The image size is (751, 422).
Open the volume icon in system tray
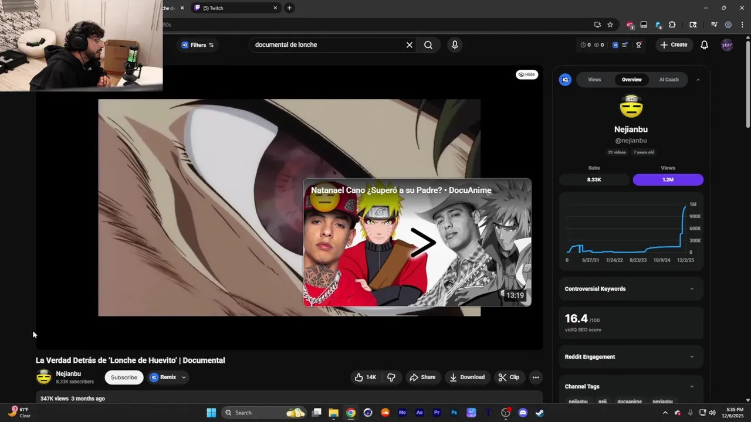pyautogui.click(x=712, y=413)
